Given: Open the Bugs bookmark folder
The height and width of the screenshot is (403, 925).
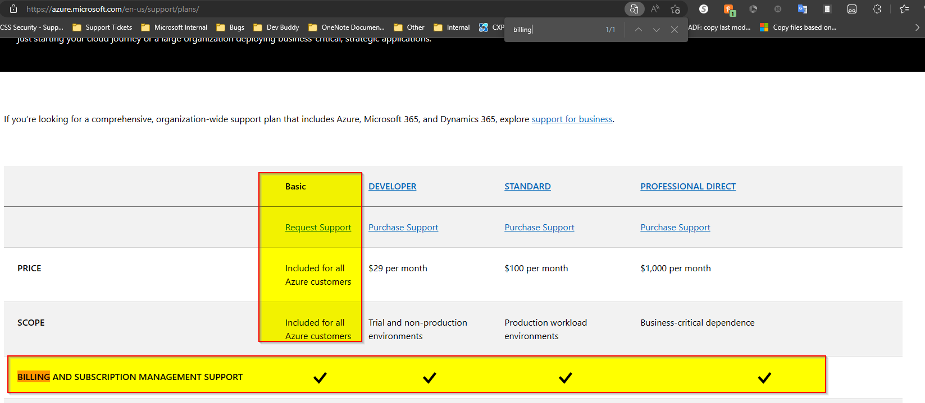Looking at the screenshot, I should (230, 27).
